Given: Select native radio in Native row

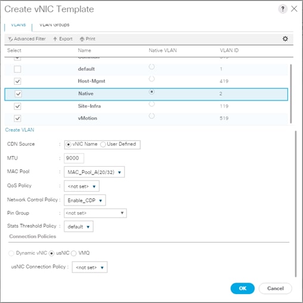Looking at the screenshot, I should pyautogui.click(x=151, y=92).
